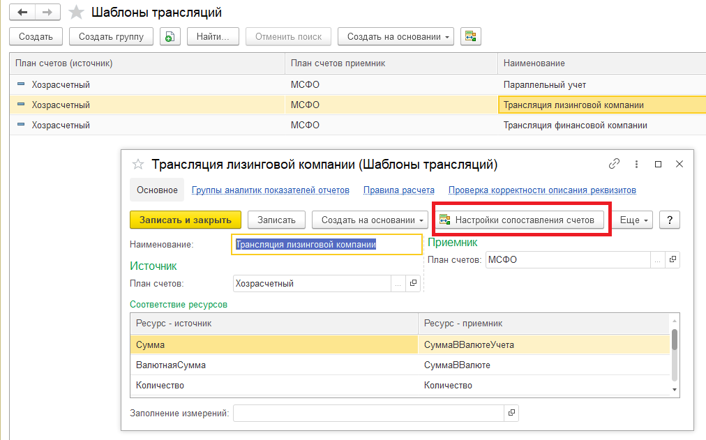Open the source План счетов reference icon

(413, 284)
